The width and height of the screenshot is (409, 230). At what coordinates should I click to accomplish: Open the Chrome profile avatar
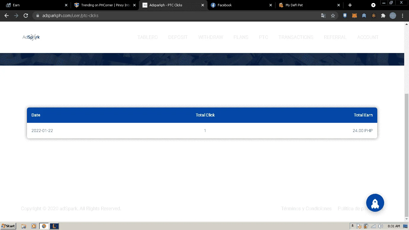[x=393, y=16]
